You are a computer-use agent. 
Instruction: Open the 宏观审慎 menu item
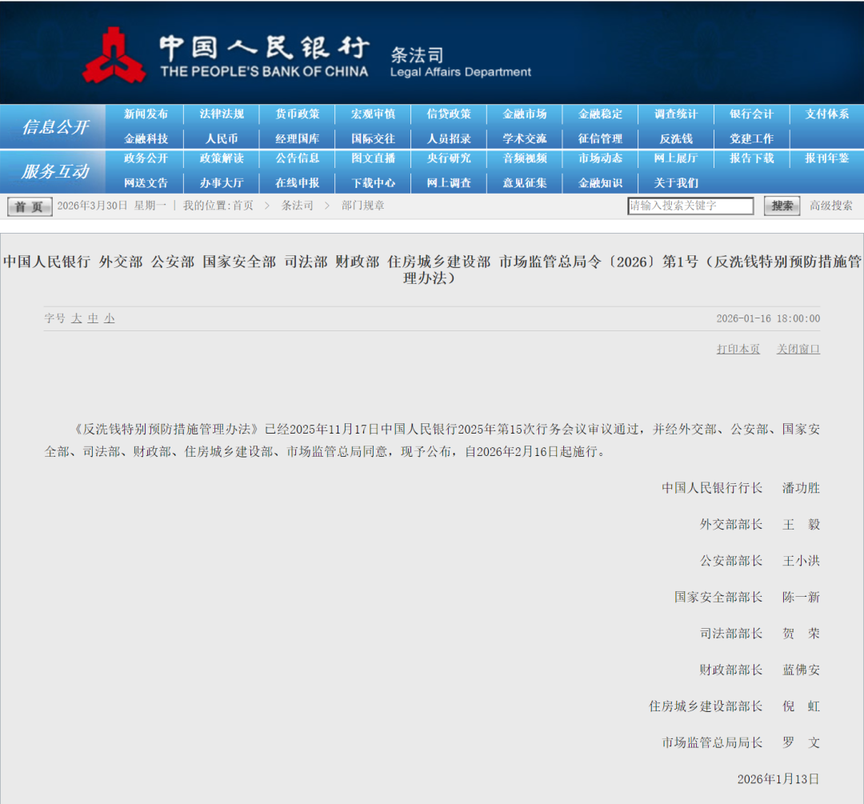373,114
